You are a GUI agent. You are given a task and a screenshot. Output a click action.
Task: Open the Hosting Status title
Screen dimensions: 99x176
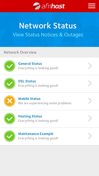pos(30,116)
